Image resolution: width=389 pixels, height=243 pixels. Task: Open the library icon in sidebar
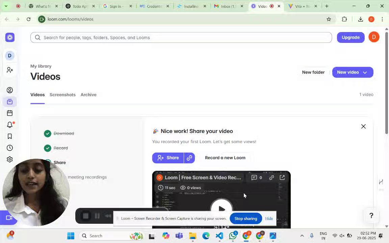pyautogui.click(x=10, y=102)
